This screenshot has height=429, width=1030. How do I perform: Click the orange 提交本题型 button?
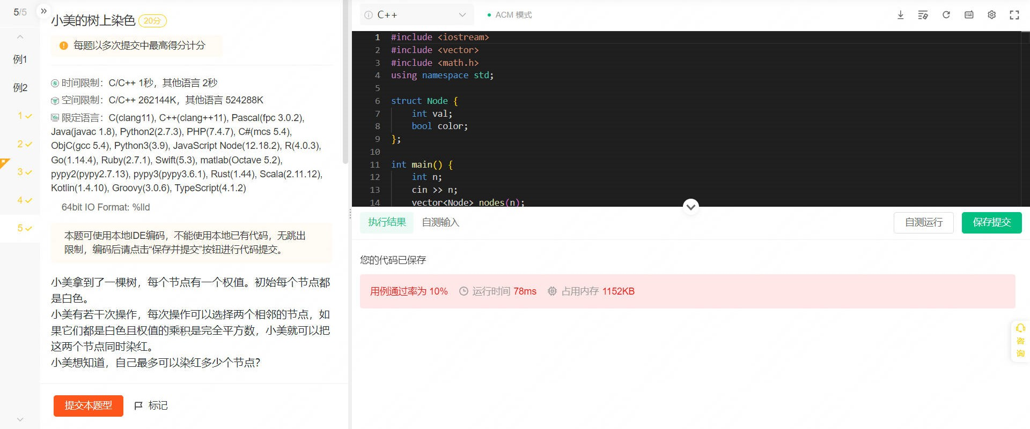(89, 406)
